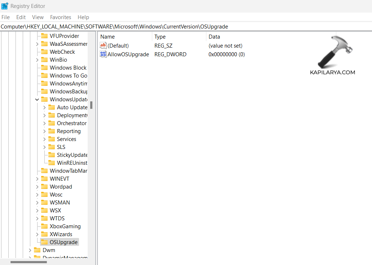The height and width of the screenshot is (265, 372).
Task: Select the AllowOSUpgrade DWORD value icon
Action: pyautogui.click(x=103, y=54)
